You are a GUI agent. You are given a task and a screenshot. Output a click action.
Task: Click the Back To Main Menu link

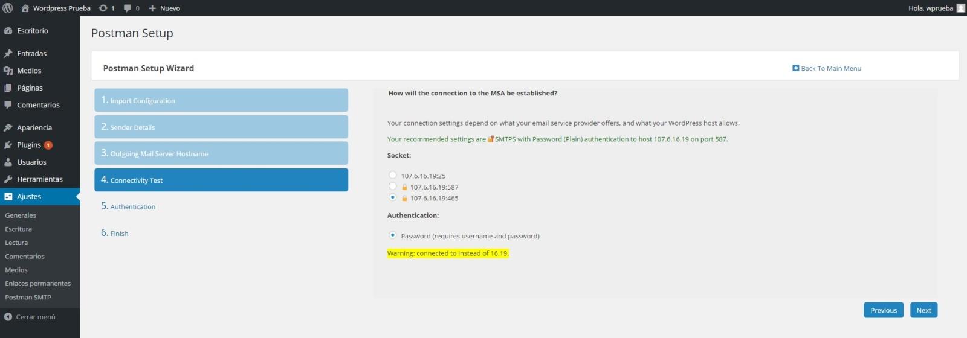(831, 68)
